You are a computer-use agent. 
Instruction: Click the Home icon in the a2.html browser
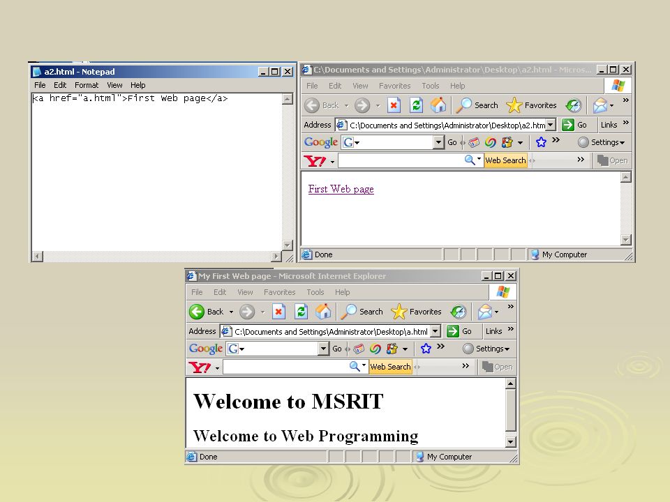point(438,105)
